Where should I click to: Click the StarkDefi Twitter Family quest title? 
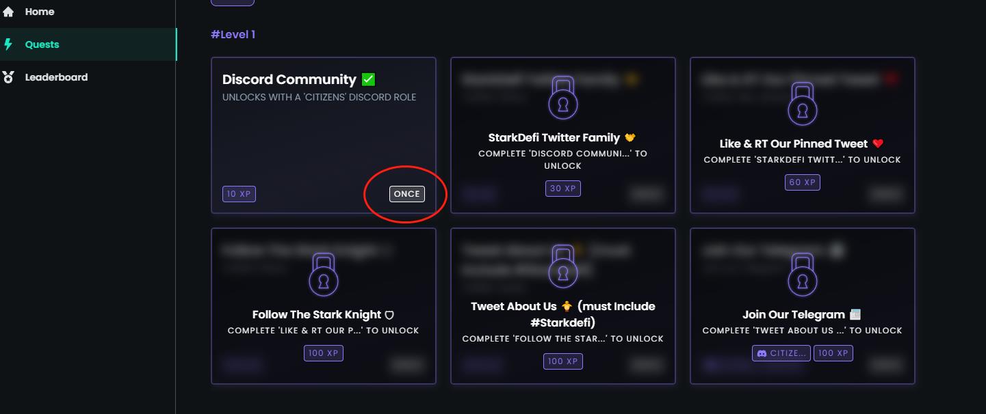click(554, 137)
